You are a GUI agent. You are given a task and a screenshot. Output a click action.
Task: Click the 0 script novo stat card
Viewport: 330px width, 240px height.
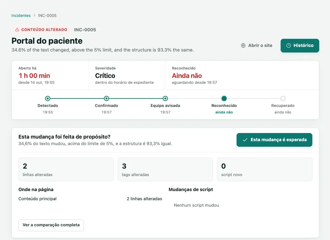pyautogui.click(x=265, y=170)
